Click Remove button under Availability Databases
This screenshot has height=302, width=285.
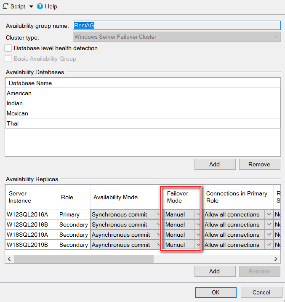click(260, 164)
